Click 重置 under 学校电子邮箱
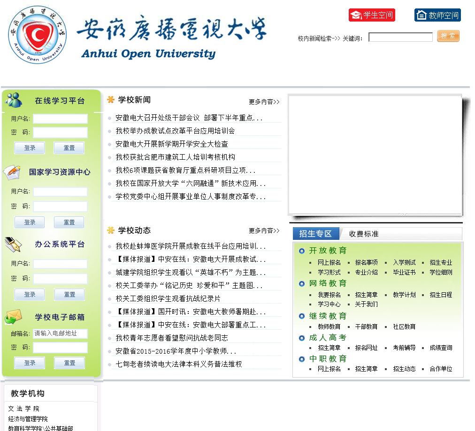Screen dimensions: 475x431 (x=69, y=363)
